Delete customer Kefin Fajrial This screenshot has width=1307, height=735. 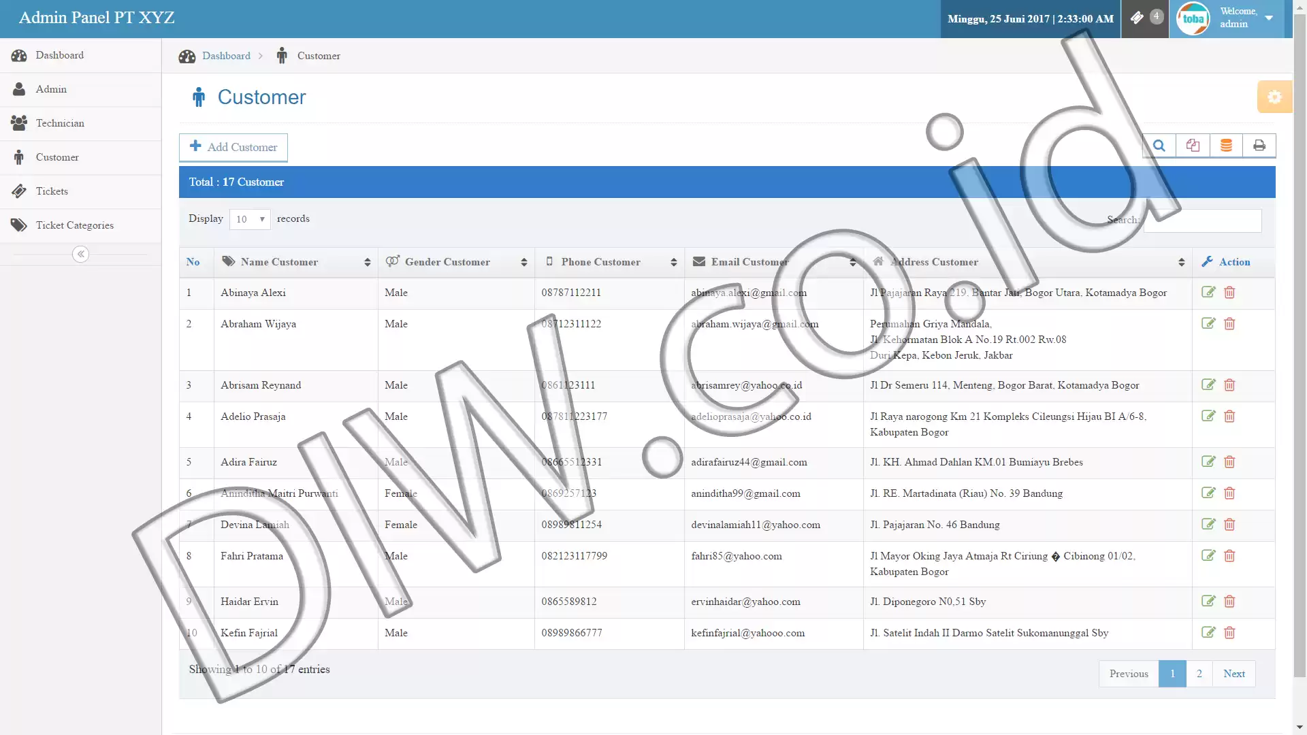[1229, 632]
